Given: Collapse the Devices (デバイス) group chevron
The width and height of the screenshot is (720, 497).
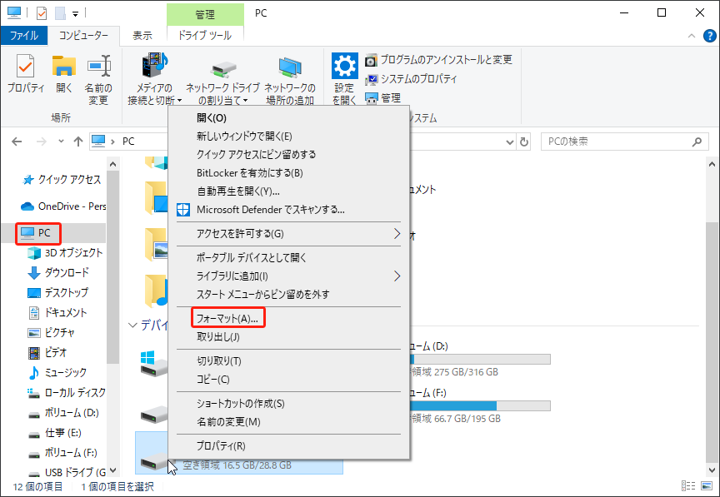Looking at the screenshot, I should point(132,326).
